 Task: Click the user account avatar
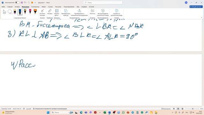click(x=186, y=3)
